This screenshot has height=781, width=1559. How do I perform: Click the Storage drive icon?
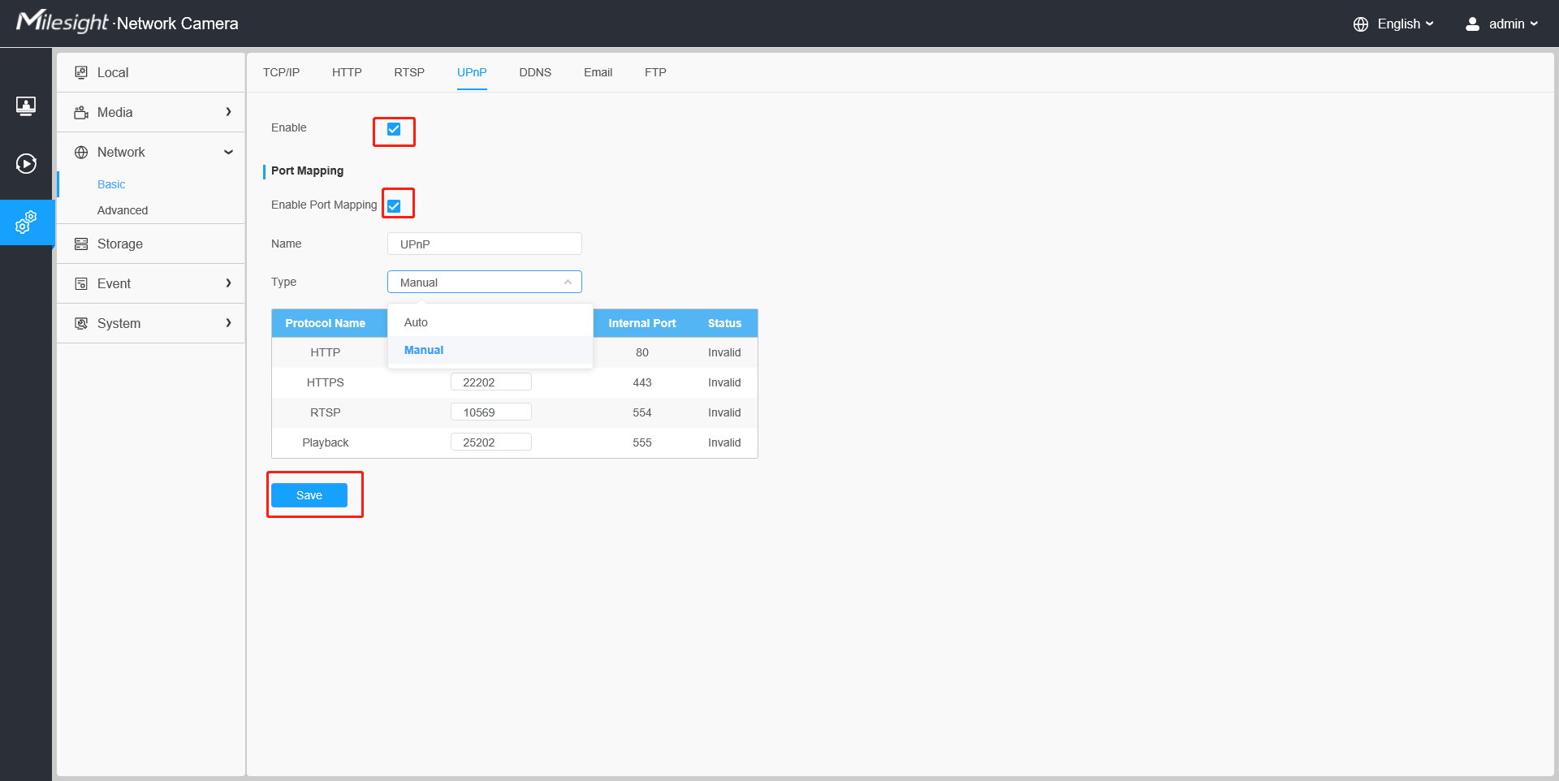tap(81, 244)
